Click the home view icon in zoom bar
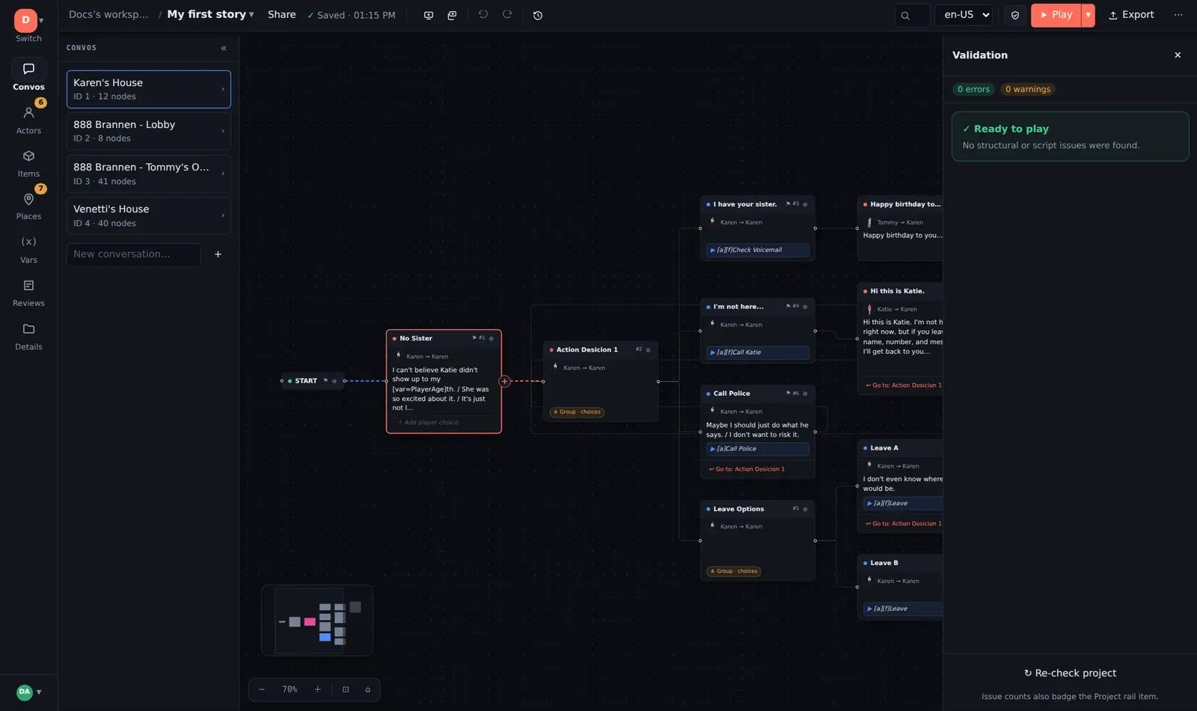This screenshot has width=1197, height=711. 367,689
